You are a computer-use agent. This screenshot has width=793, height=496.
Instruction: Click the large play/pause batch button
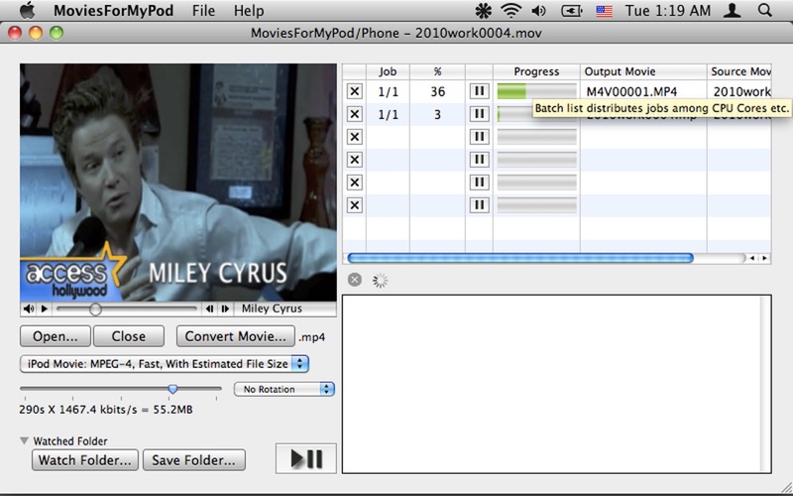(x=305, y=458)
